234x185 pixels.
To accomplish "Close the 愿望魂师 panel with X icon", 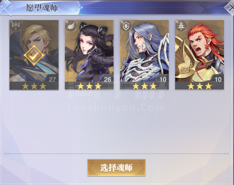I will pos(230,7).
